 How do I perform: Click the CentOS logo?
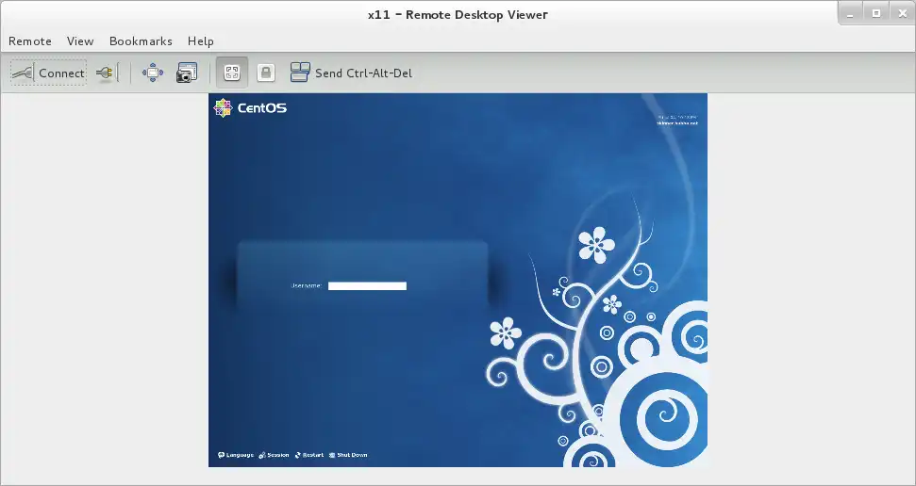pyautogui.click(x=250, y=108)
